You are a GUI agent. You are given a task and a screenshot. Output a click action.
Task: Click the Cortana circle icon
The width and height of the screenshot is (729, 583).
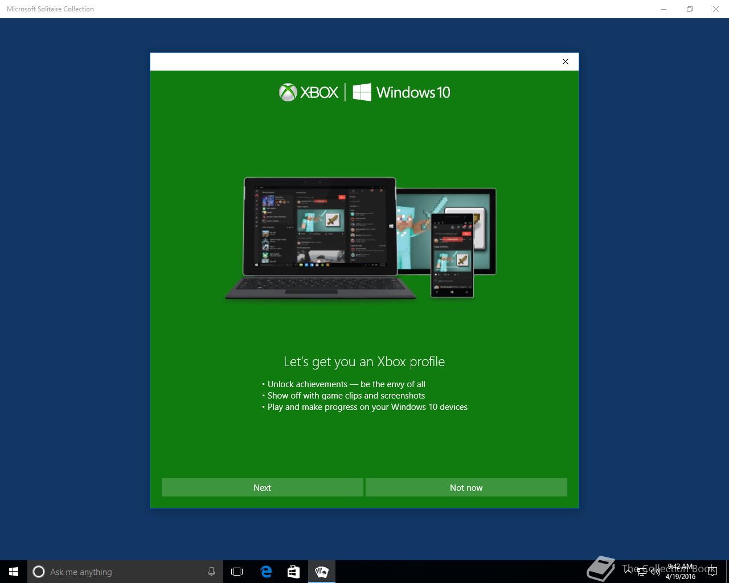pos(39,572)
